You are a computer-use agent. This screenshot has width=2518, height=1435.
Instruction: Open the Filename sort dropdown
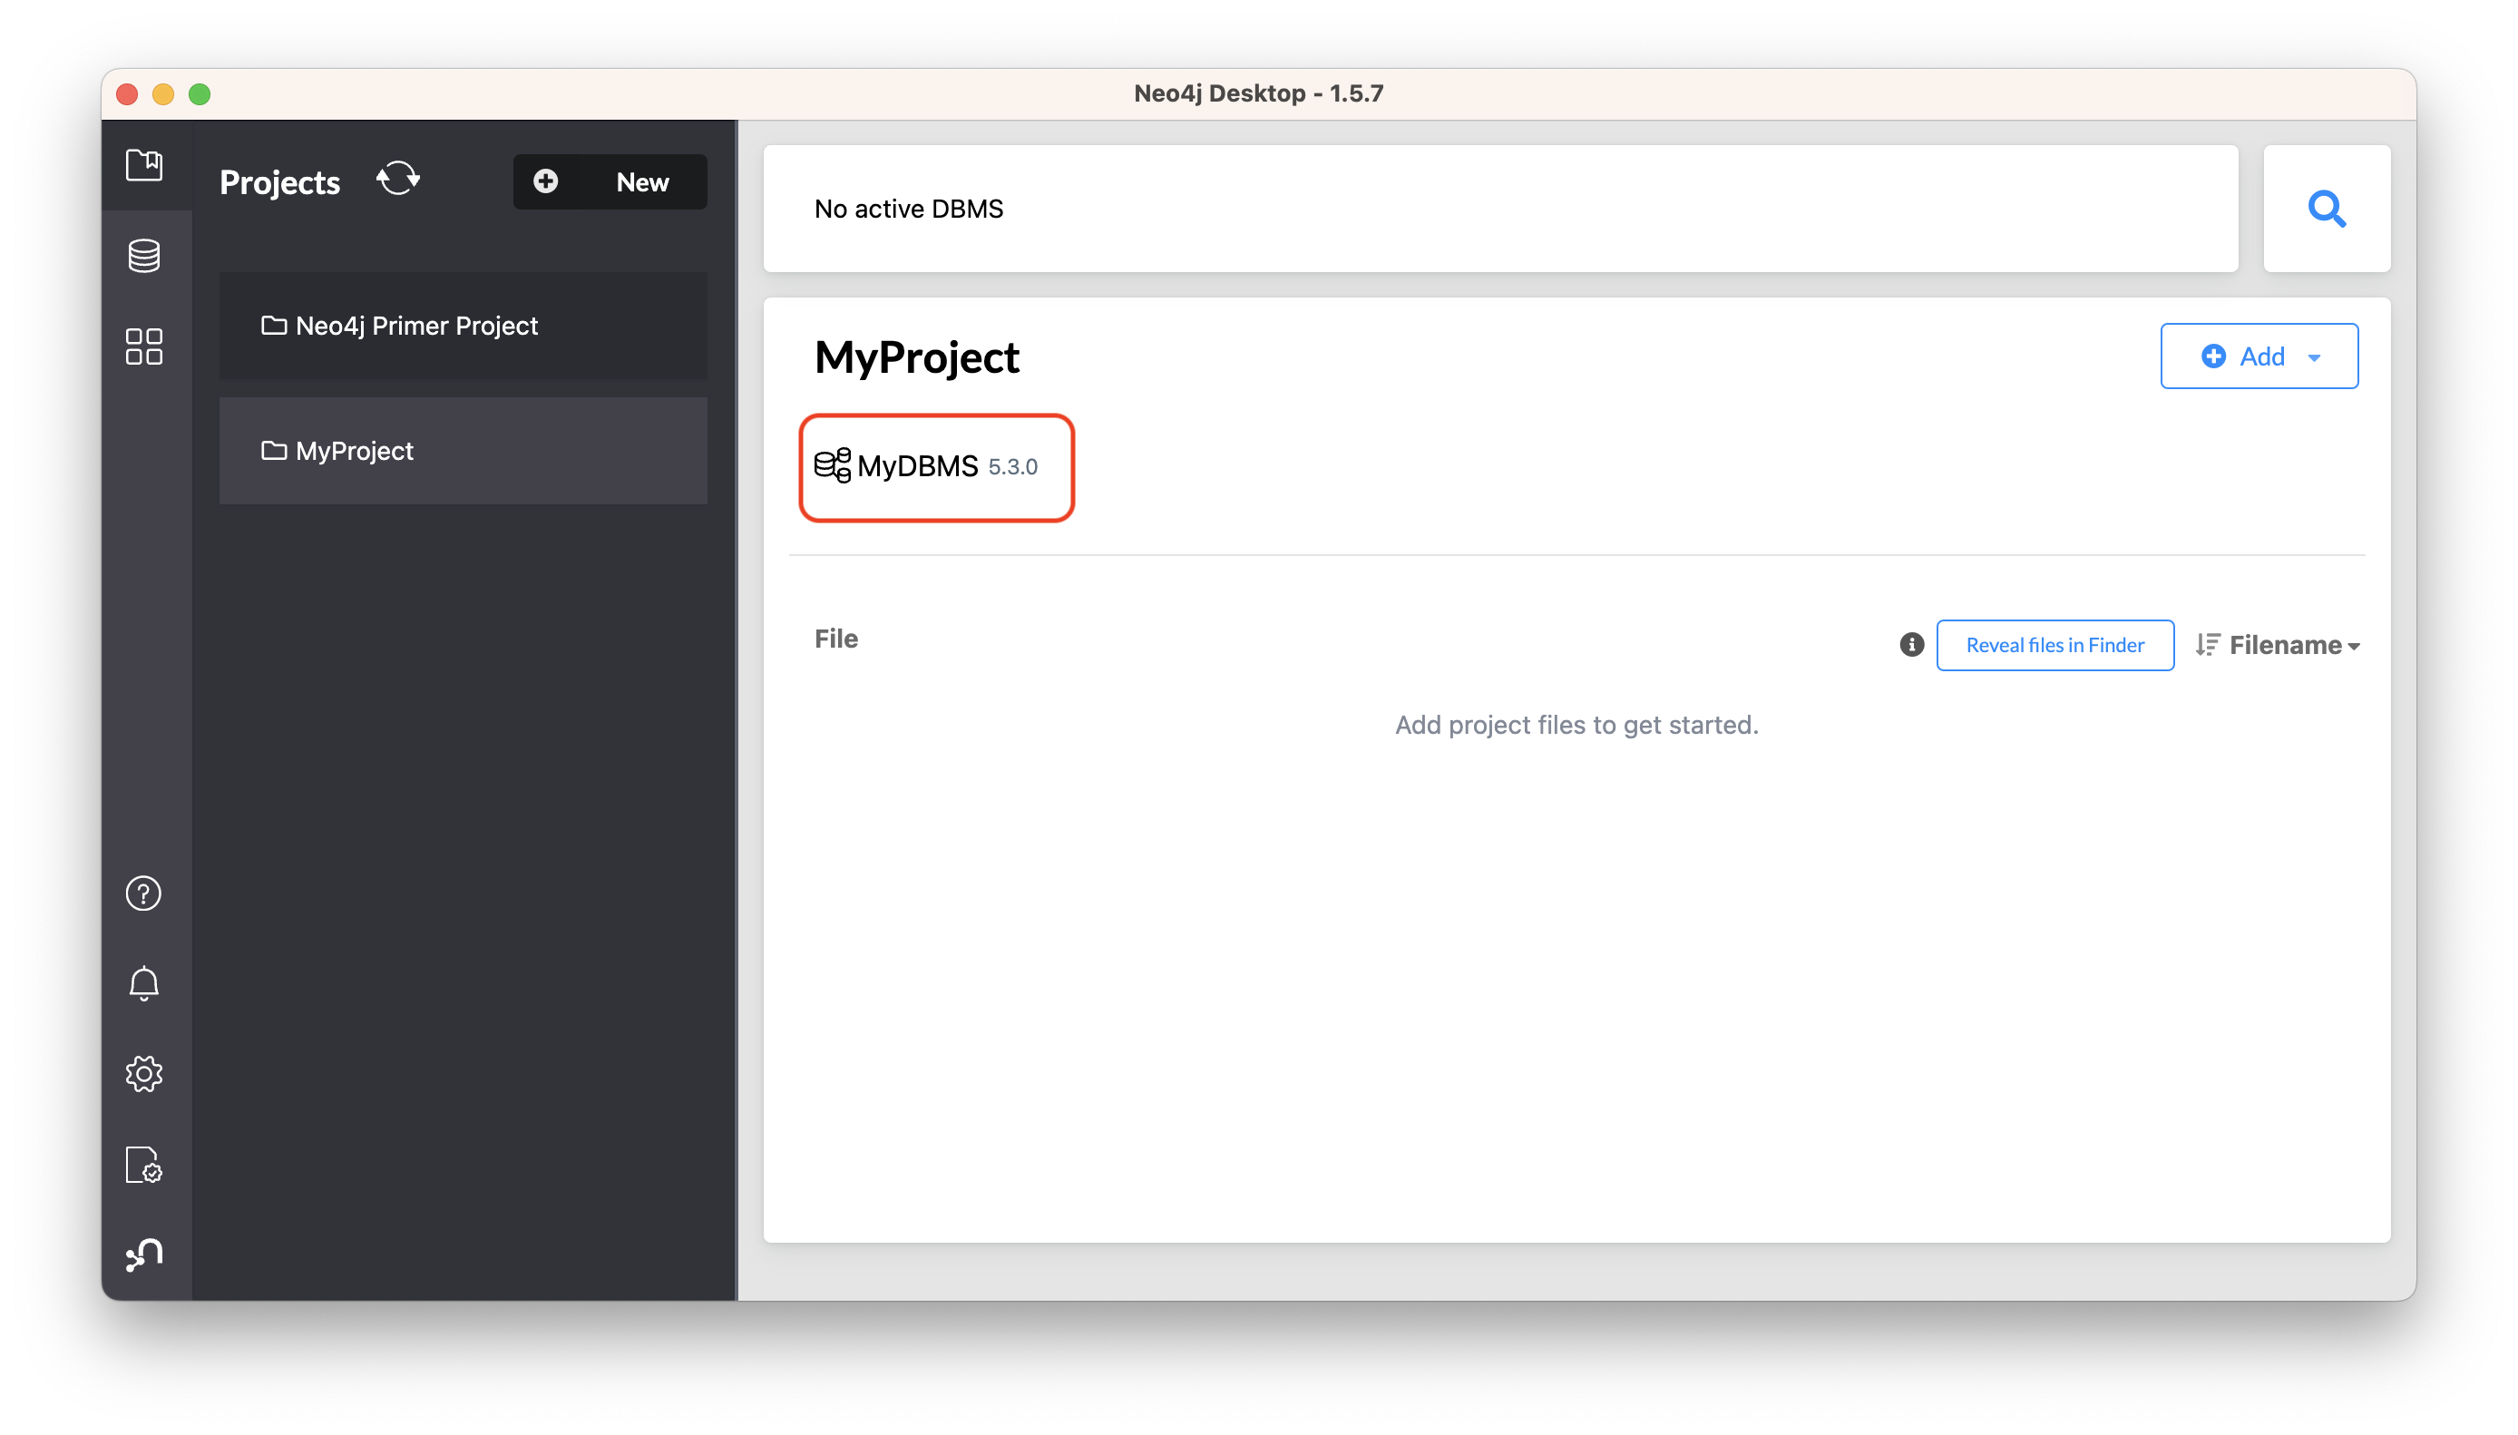[x=2293, y=645]
